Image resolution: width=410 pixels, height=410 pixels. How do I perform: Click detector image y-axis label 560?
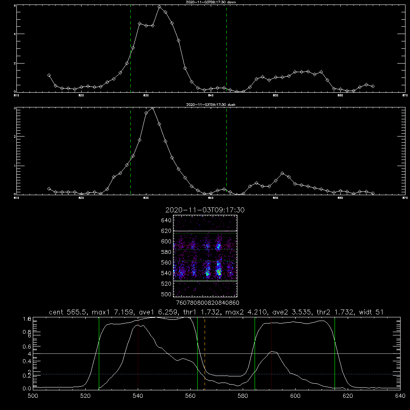[166, 262]
